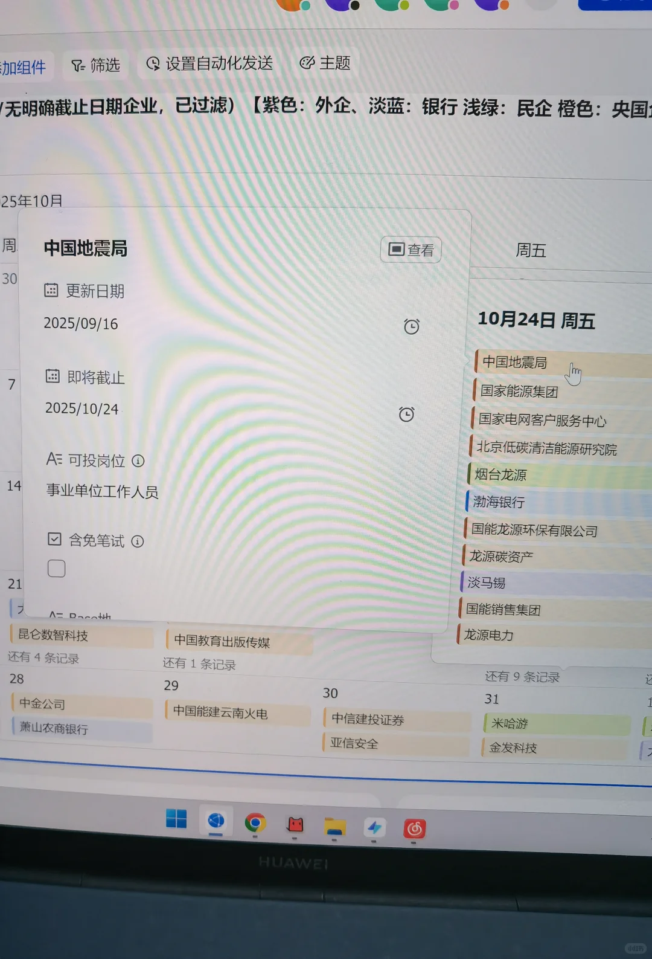Select 国能龙源环保有限公司 entry
The height and width of the screenshot is (959, 652).
pos(557,530)
